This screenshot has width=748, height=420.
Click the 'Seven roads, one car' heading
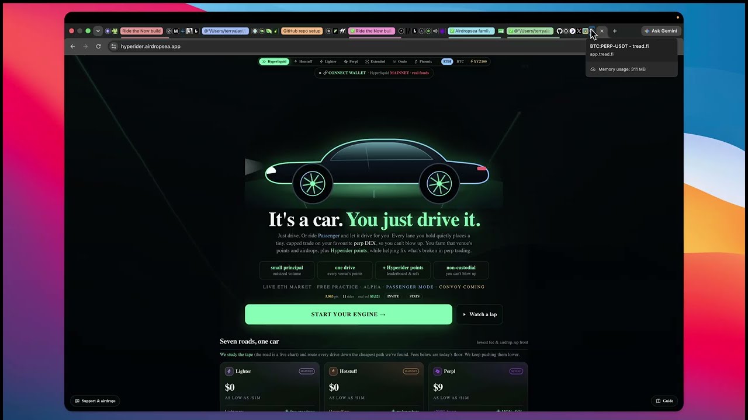250,341
